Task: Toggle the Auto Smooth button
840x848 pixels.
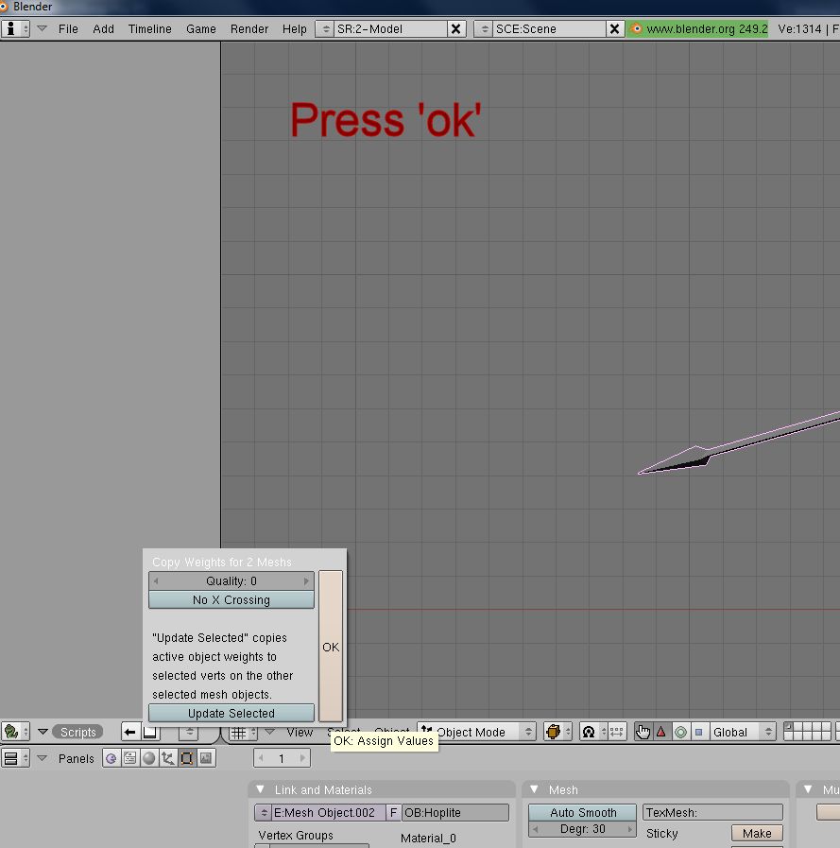Action: tap(583, 812)
